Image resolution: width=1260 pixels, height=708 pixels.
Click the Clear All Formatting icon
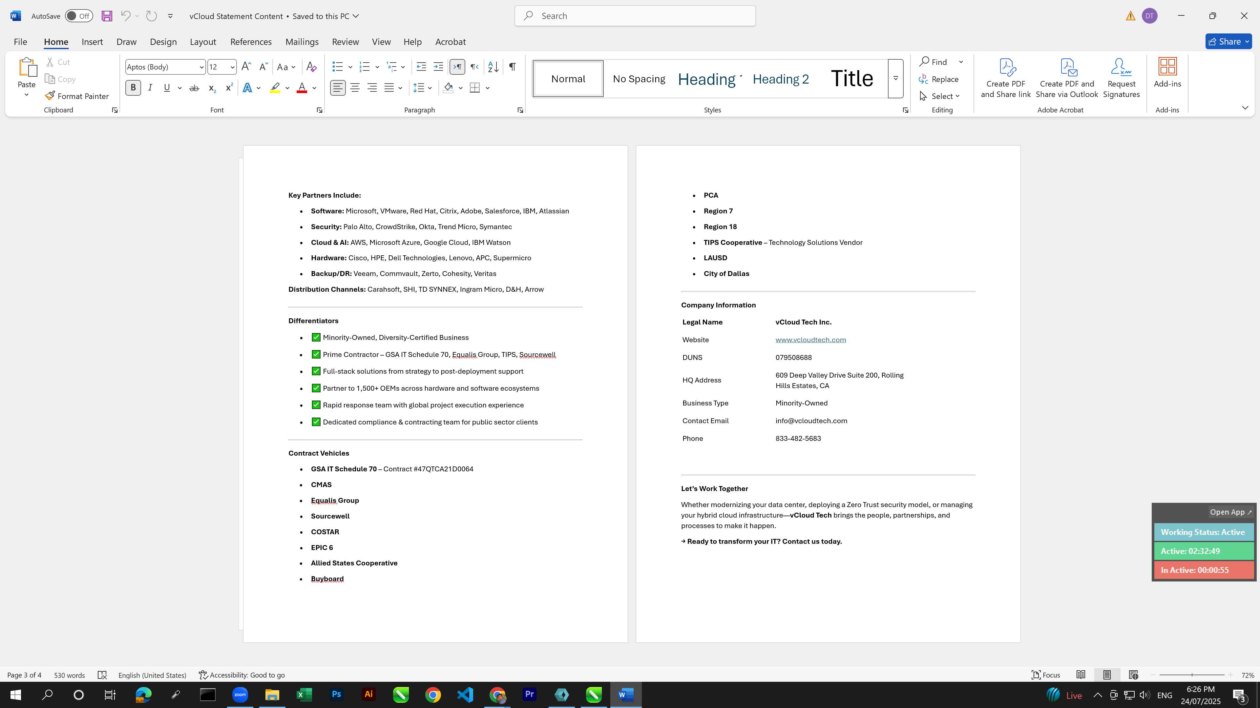pyautogui.click(x=311, y=67)
